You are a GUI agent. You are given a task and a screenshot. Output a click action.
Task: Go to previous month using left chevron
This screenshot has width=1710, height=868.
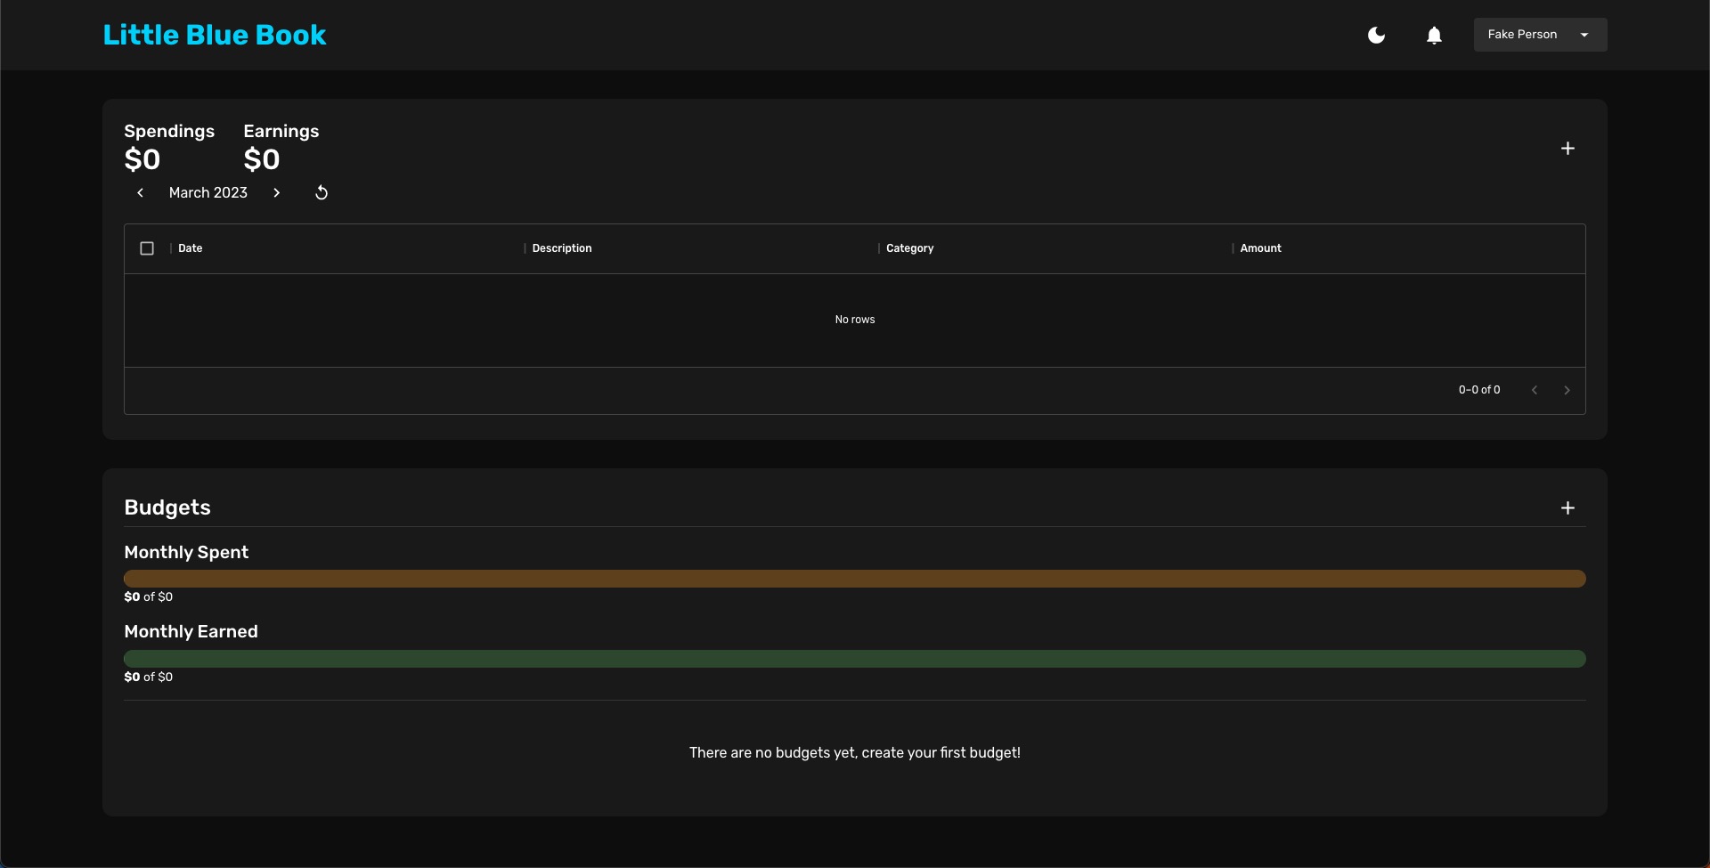tap(140, 192)
